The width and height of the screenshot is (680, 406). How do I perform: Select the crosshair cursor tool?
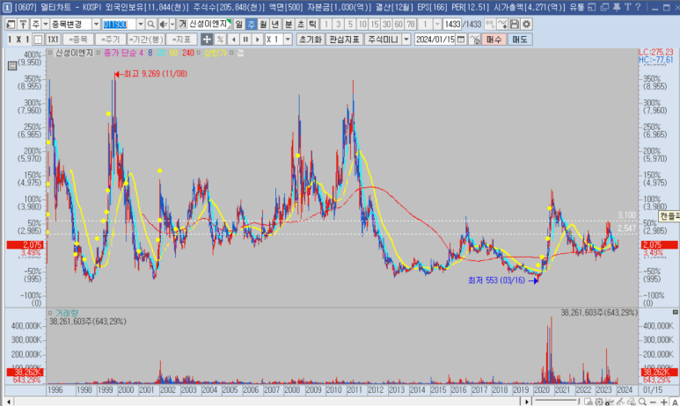pos(207,40)
